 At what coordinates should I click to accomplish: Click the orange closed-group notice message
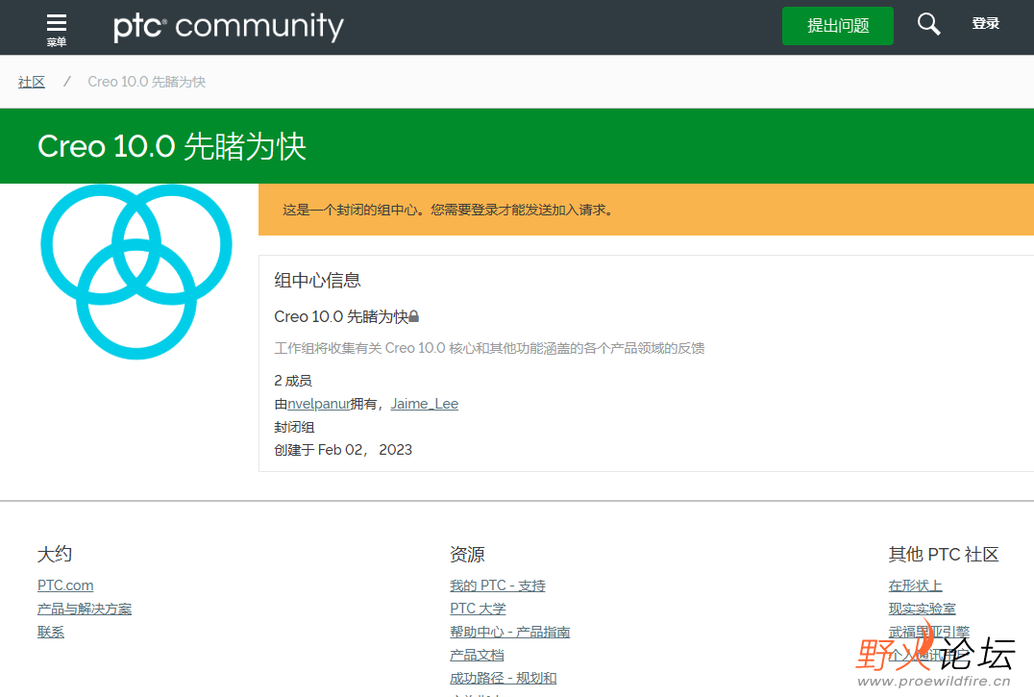[448, 210]
